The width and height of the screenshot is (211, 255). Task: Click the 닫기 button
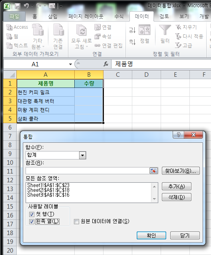pos(185,235)
